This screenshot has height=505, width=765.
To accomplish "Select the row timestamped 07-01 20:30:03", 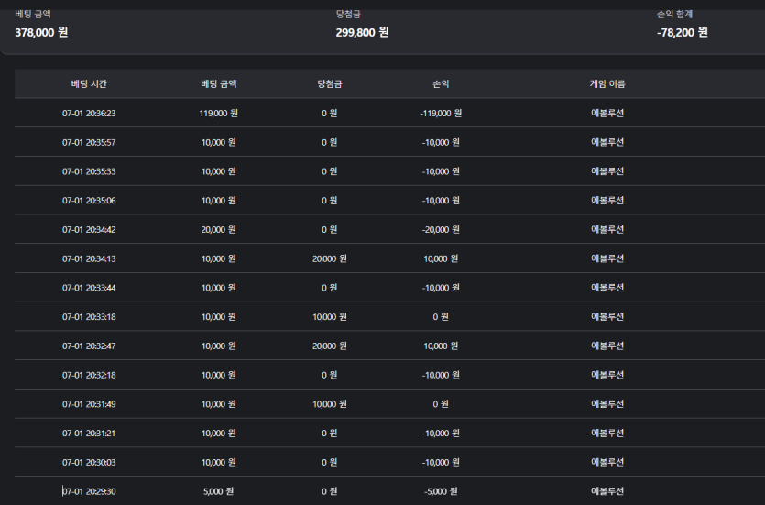I will tap(389, 462).
